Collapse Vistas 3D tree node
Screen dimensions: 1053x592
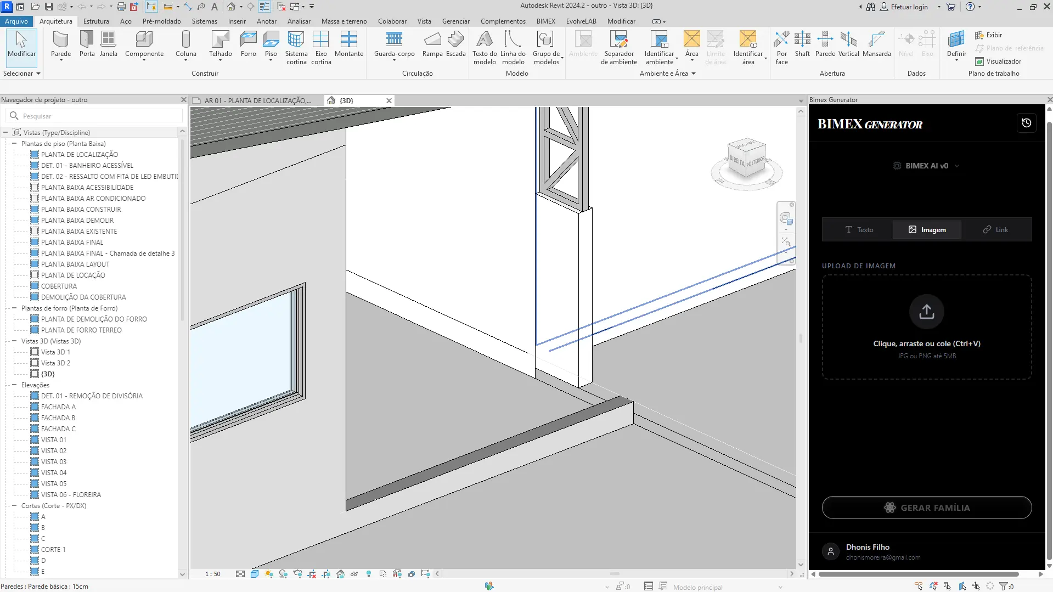pyautogui.click(x=14, y=341)
